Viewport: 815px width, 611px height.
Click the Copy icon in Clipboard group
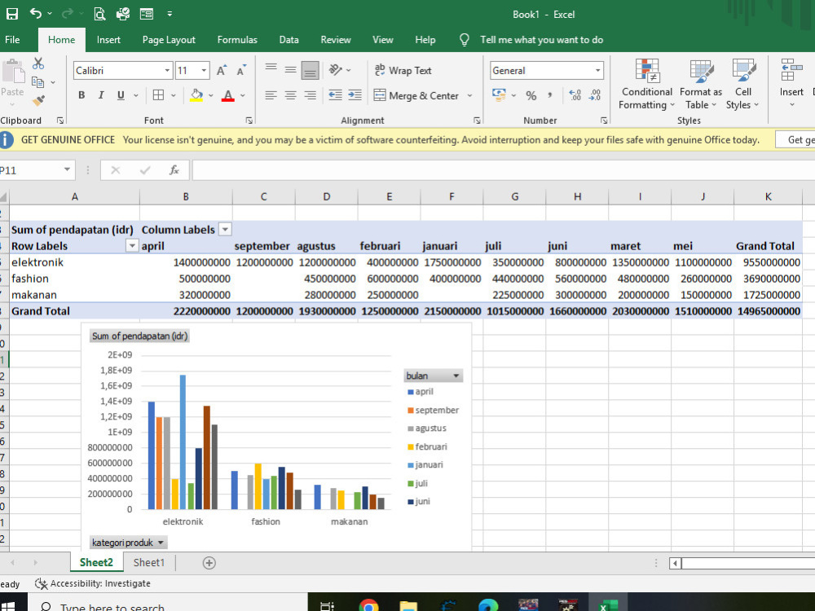(37, 82)
